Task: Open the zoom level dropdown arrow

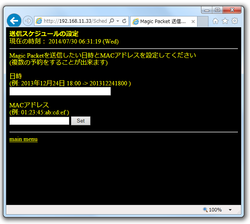Action: point(230,210)
